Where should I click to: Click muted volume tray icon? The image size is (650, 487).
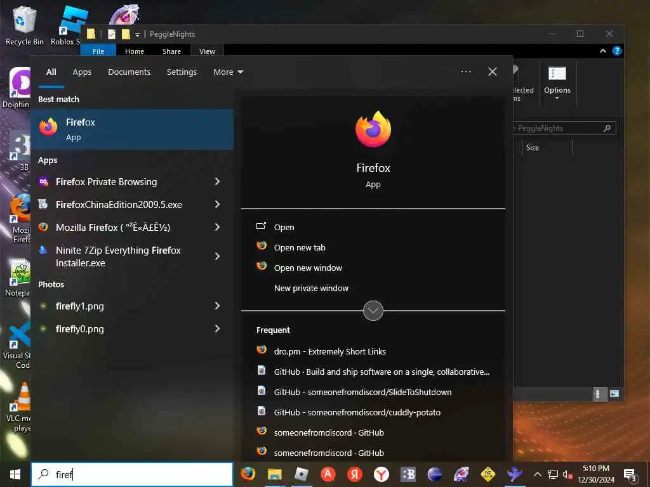pos(567,474)
